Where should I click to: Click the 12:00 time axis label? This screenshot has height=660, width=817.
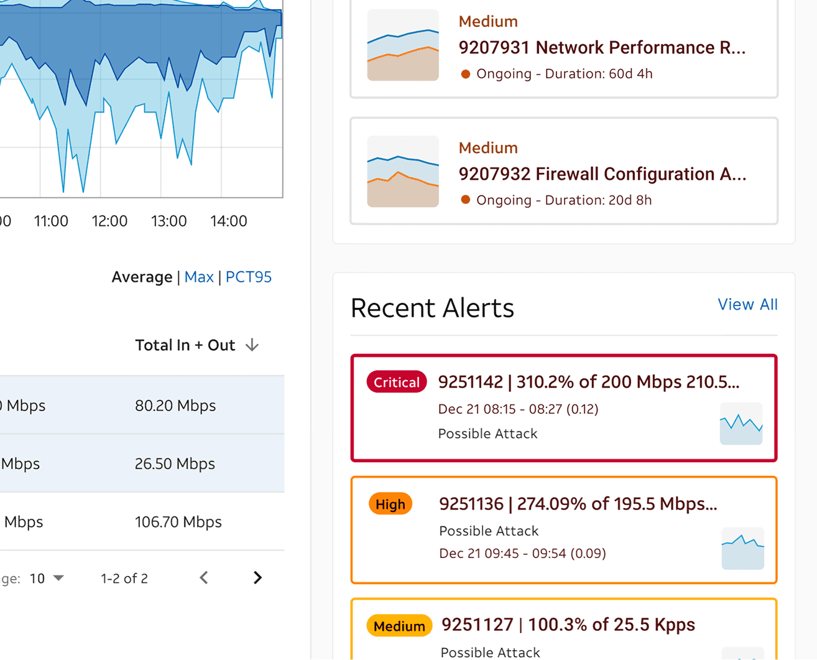click(x=109, y=221)
